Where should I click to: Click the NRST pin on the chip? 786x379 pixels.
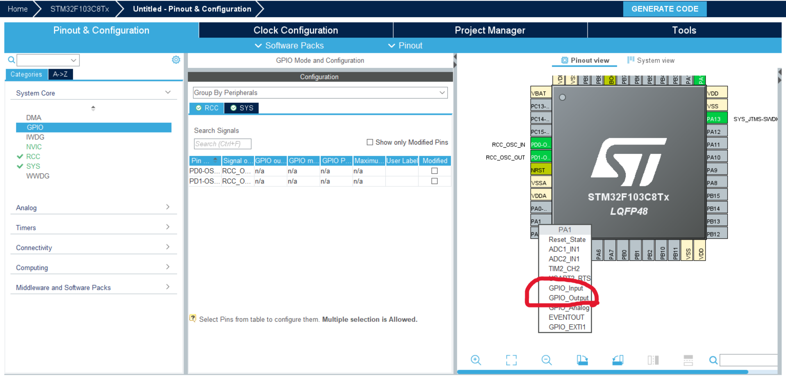[541, 170]
